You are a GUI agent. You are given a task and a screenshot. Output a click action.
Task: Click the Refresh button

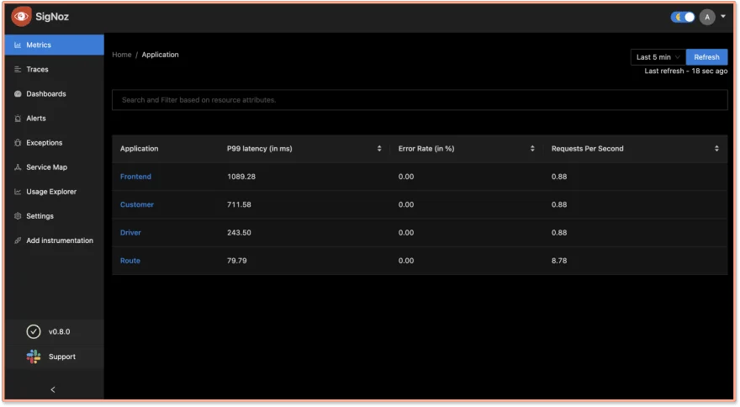pos(706,57)
